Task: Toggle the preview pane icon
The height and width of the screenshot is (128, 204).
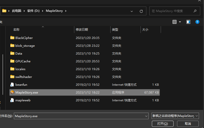Action: (188, 22)
